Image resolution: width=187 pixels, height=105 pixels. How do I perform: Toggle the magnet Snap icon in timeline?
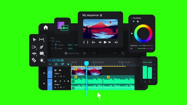[56, 64]
